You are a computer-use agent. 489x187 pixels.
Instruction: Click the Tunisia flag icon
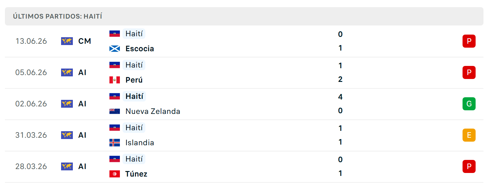(x=115, y=174)
